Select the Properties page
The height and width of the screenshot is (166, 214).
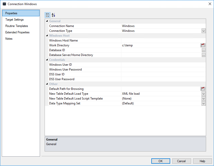(x=21, y=13)
